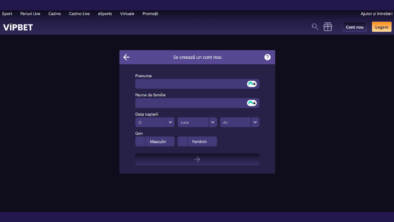Viewport: 394px width, 222px height.
Task: Open the Pariuri Live menu
Action: click(30, 14)
